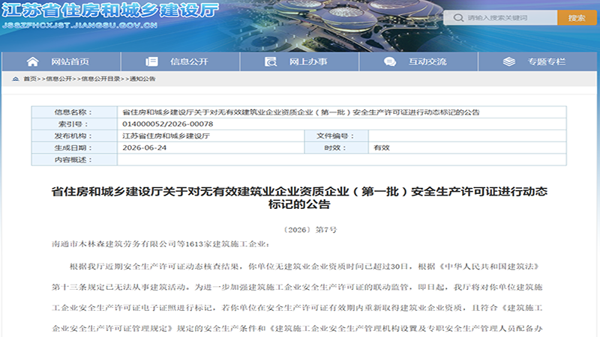
Task: Click the 生成日期 label cell
Action: pyautogui.click(x=74, y=148)
